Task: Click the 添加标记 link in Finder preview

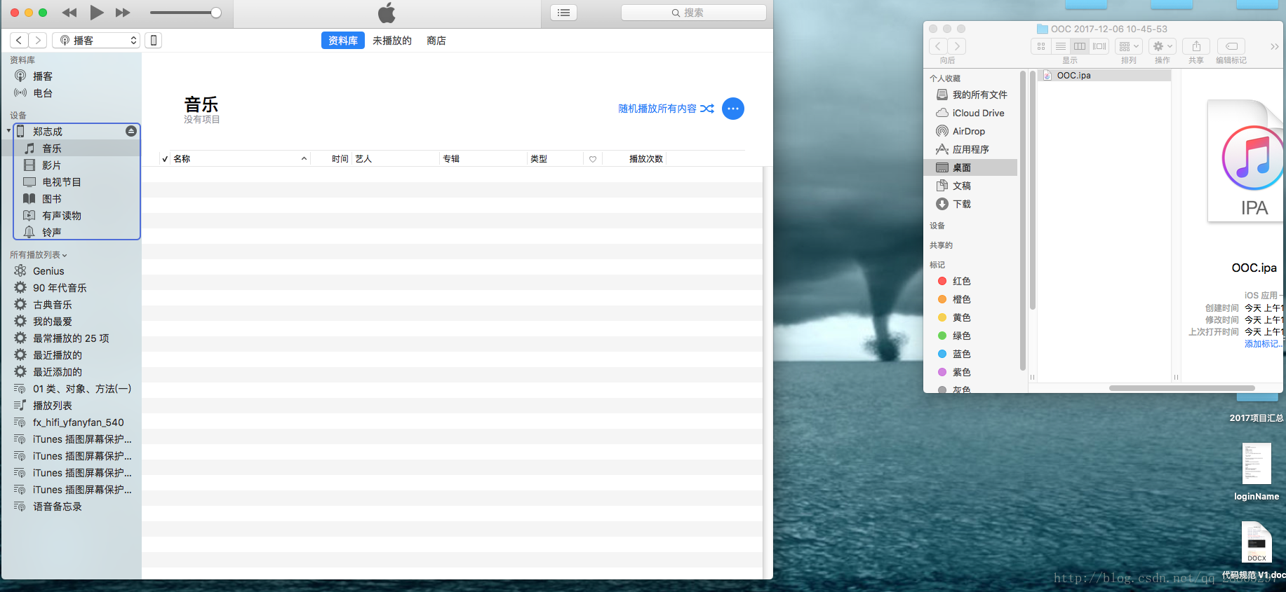Action: pos(1264,344)
